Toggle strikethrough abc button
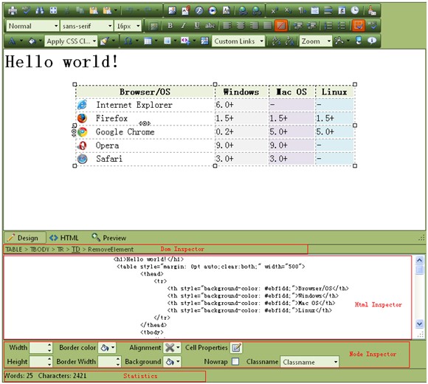428x384 pixels. [210, 26]
